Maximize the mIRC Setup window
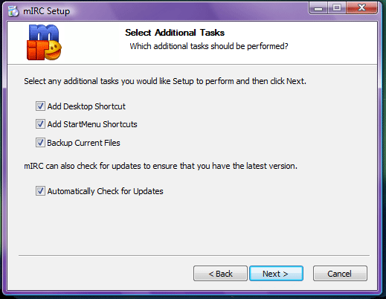The image size is (386, 299). [x=337, y=8]
